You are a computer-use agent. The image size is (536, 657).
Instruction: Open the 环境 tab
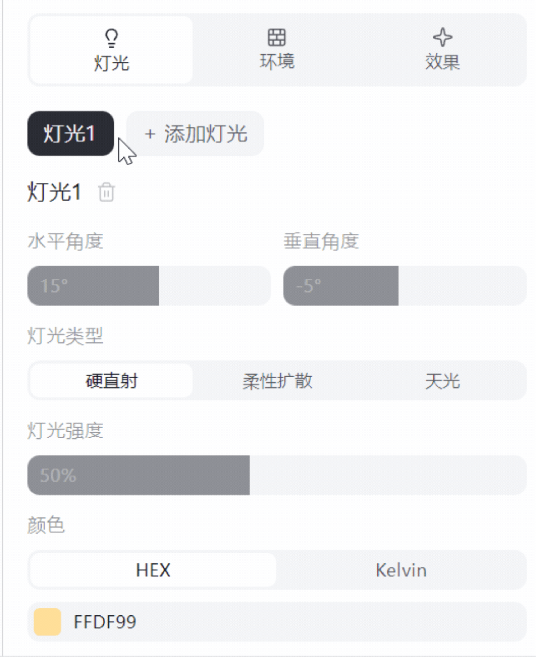[x=276, y=51]
